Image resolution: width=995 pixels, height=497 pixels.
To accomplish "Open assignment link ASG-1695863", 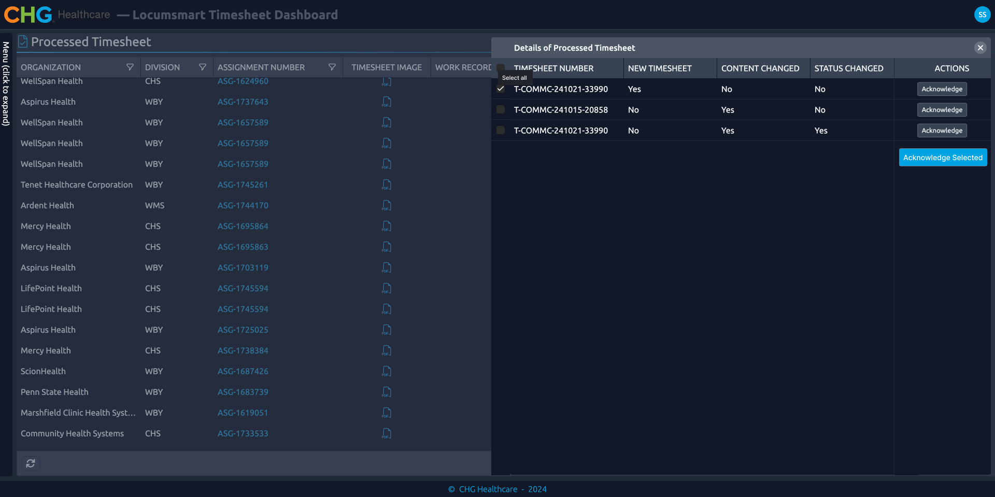I will 243,247.
